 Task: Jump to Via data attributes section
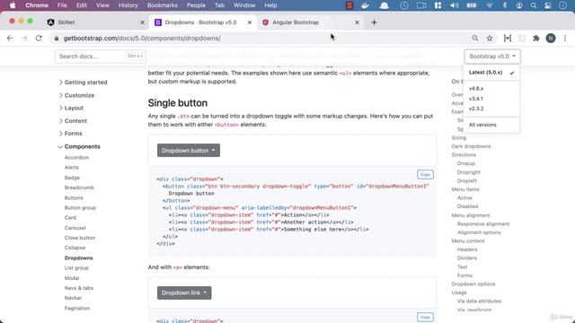coord(479,301)
